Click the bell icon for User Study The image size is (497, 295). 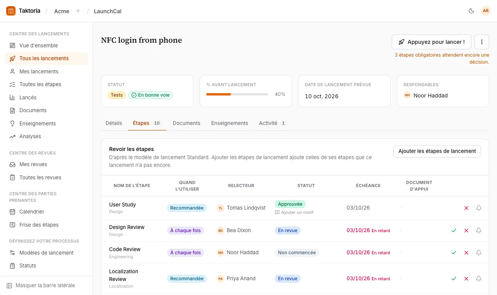[x=479, y=208]
